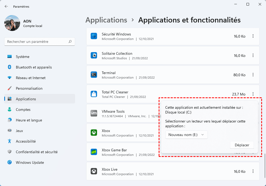Go to Système settings
The height and width of the screenshot is (186, 266).
(22, 57)
